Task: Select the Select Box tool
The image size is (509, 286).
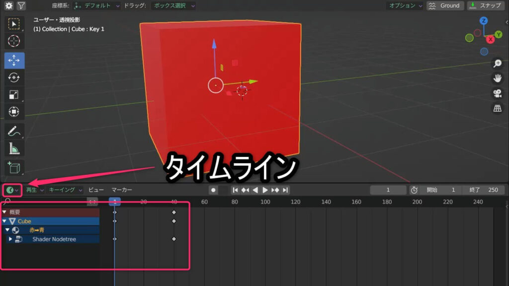Action: pos(14,24)
